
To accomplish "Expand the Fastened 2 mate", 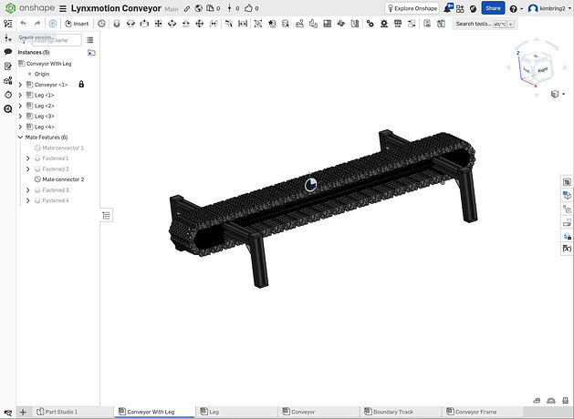I will pyautogui.click(x=28, y=169).
